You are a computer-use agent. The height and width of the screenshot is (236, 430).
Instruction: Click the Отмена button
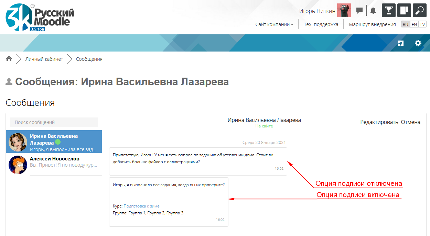click(x=410, y=122)
